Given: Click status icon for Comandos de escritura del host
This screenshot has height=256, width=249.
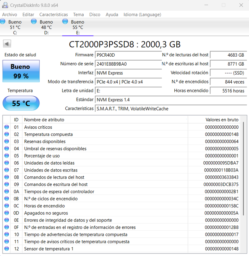Looking at the screenshot, I should [x=7, y=184].
